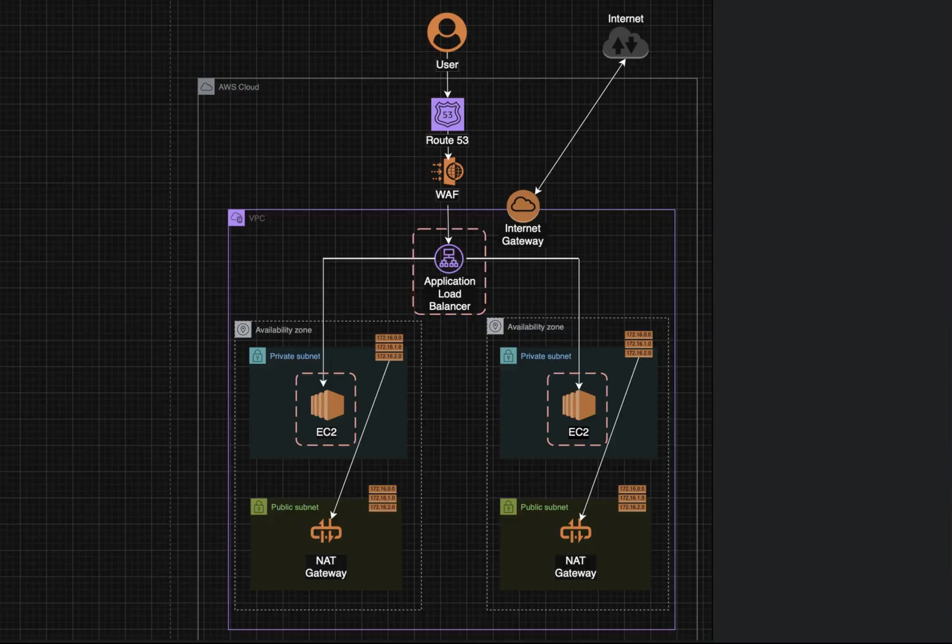The width and height of the screenshot is (952, 644).
Task: Select 172.16.0.0 in right private subnet route table
Action: [x=639, y=335]
